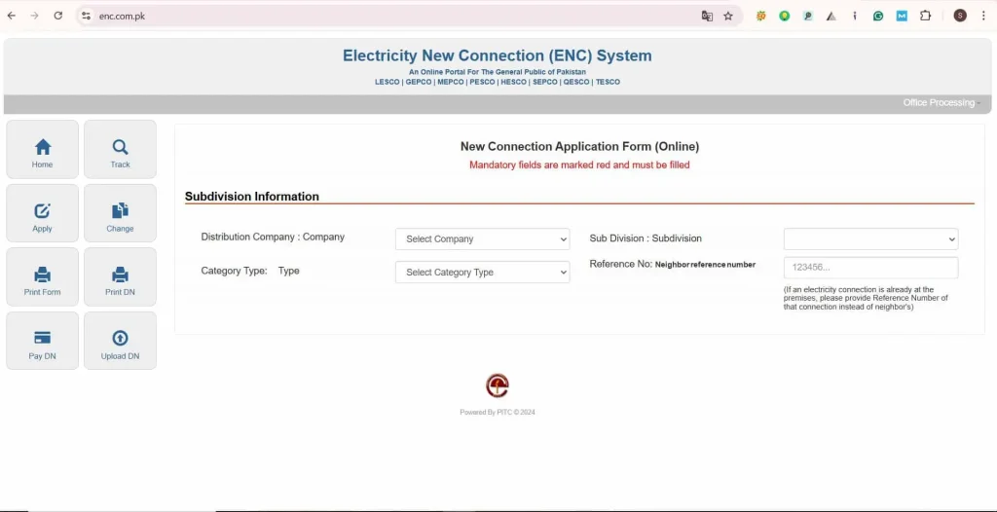Image resolution: width=997 pixels, height=512 pixels.
Task: Open the Apply tile
Action: 43,214
